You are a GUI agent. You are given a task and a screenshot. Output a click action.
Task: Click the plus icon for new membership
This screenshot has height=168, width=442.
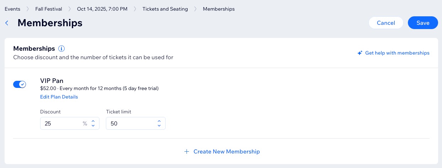(187, 152)
